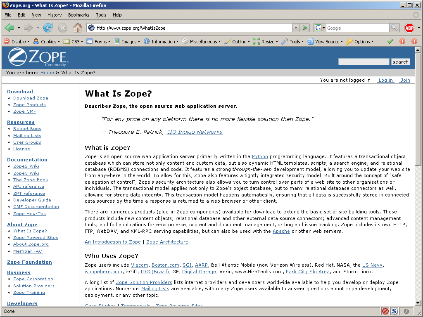
Task: Click the red blocked icon in status bar
Action: tap(385, 311)
